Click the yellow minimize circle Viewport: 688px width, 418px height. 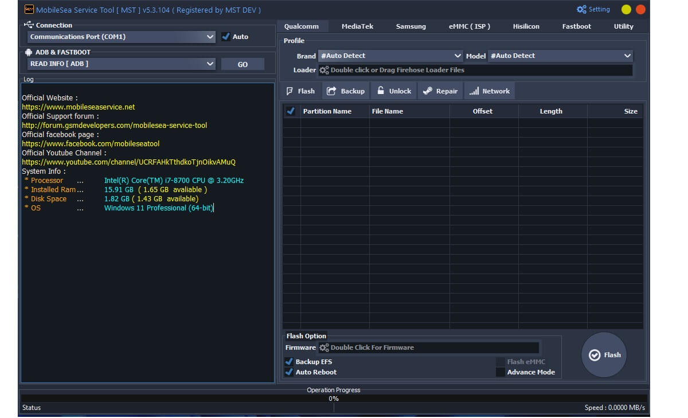pos(626,10)
